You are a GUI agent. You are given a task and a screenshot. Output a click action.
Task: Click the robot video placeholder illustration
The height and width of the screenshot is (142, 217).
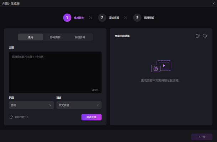[161, 66]
